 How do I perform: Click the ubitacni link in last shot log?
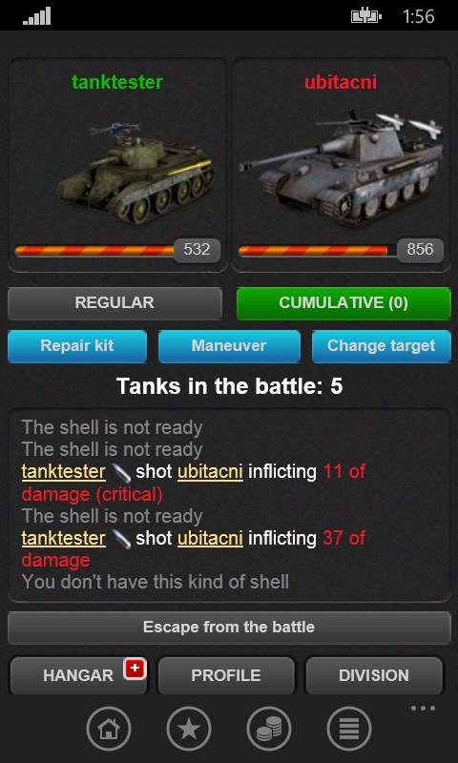tap(210, 538)
